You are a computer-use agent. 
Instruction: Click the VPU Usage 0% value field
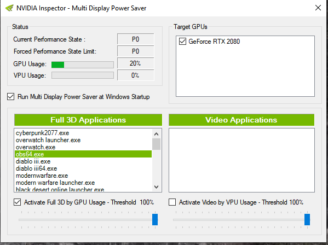[x=136, y=75]
